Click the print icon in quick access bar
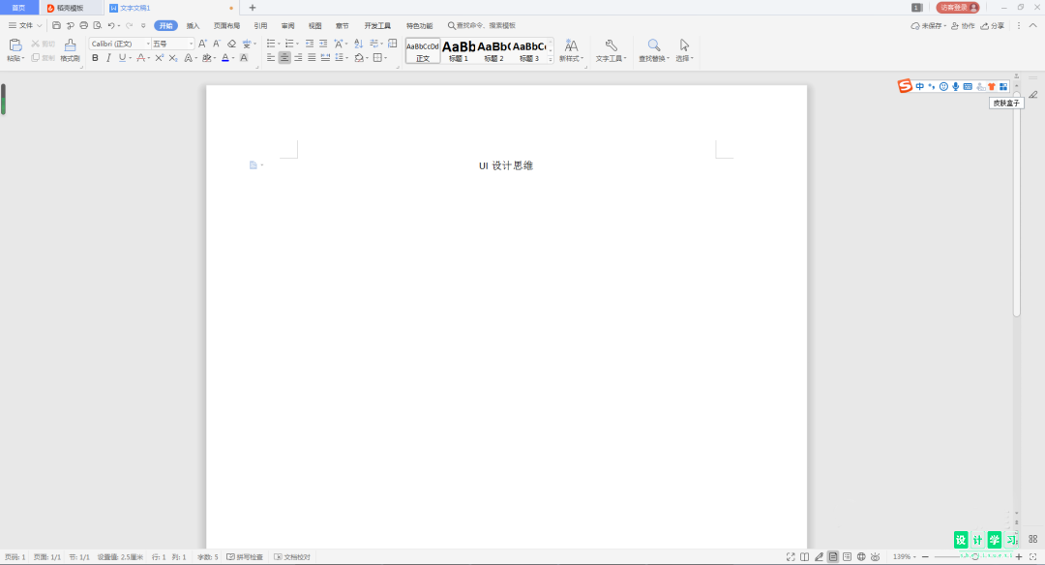Screen dimensions: 1045x565 click(x=83, y=25)
